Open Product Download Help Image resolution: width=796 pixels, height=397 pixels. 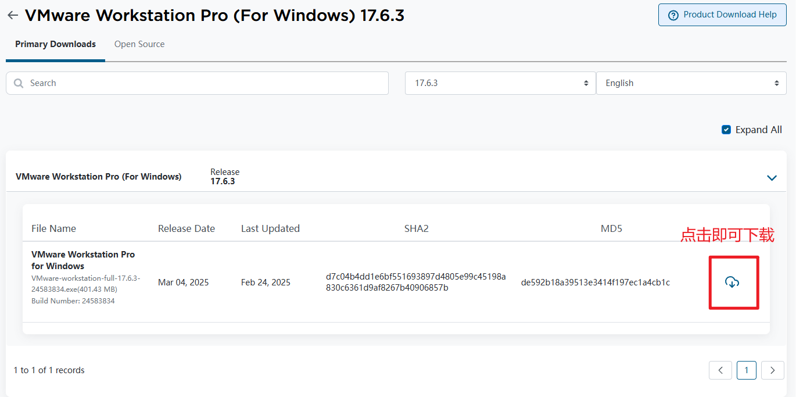point(722,15)
